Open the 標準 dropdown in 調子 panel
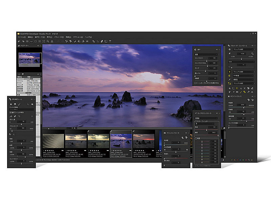Viewport: 271px width, 203px height. 206,54
